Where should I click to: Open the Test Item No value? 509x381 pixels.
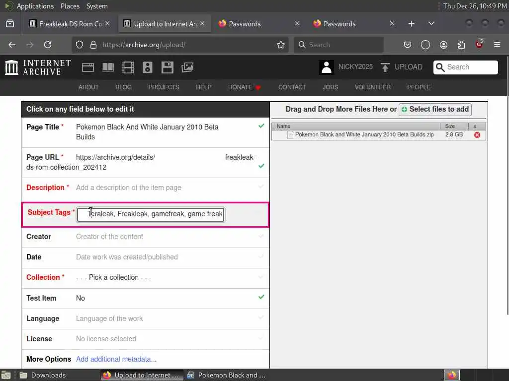[81, 298]
